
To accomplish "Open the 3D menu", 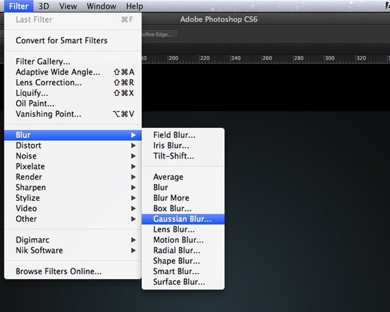I will [x=44, y=6].
